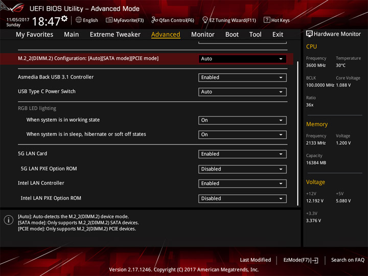Screen dimensions: 368x276
Task: Open 5G LAN PXE Option ROM dropdown
Action: click(242, 169)
